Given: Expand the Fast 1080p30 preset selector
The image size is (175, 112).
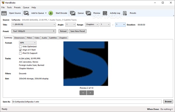Looking at the screenshot, I should (34, 31).
